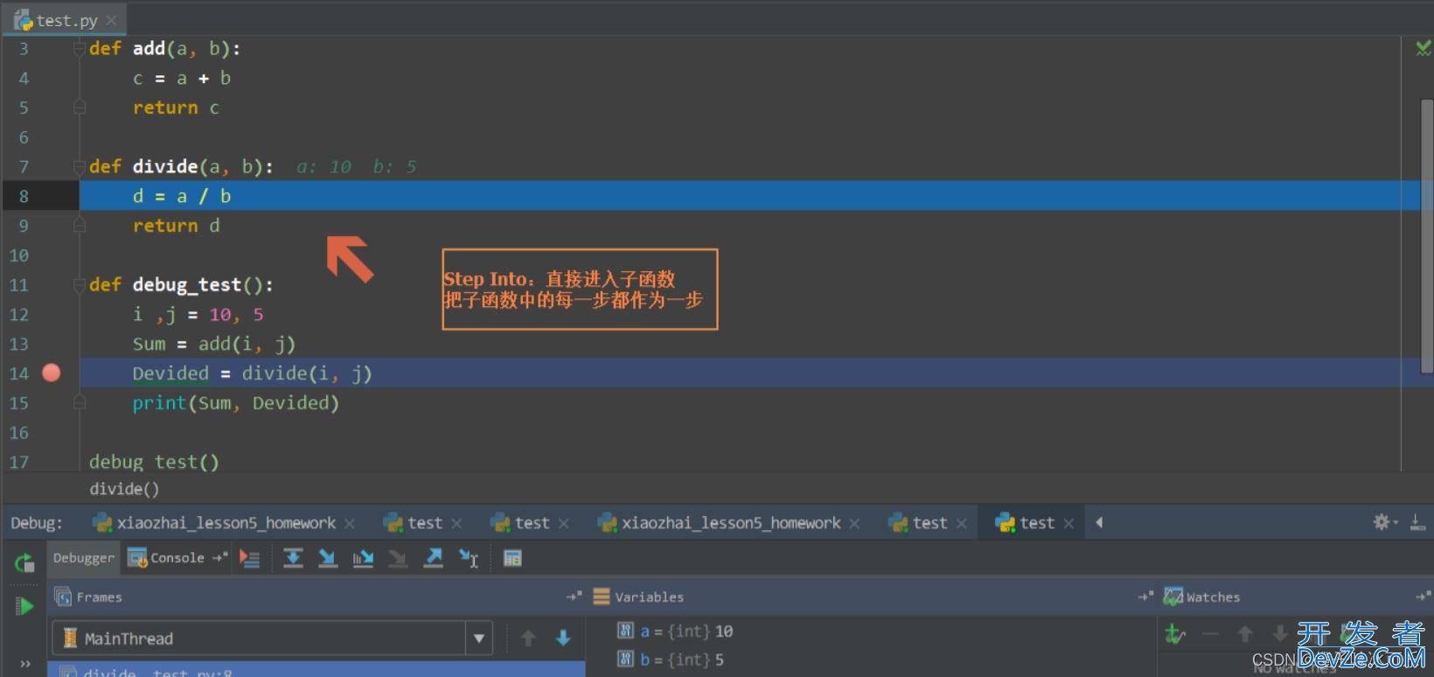Image resolution: width=1434 pixels, height=677 pixels.
Task: Click the 'return d' line
Action: 176,226
